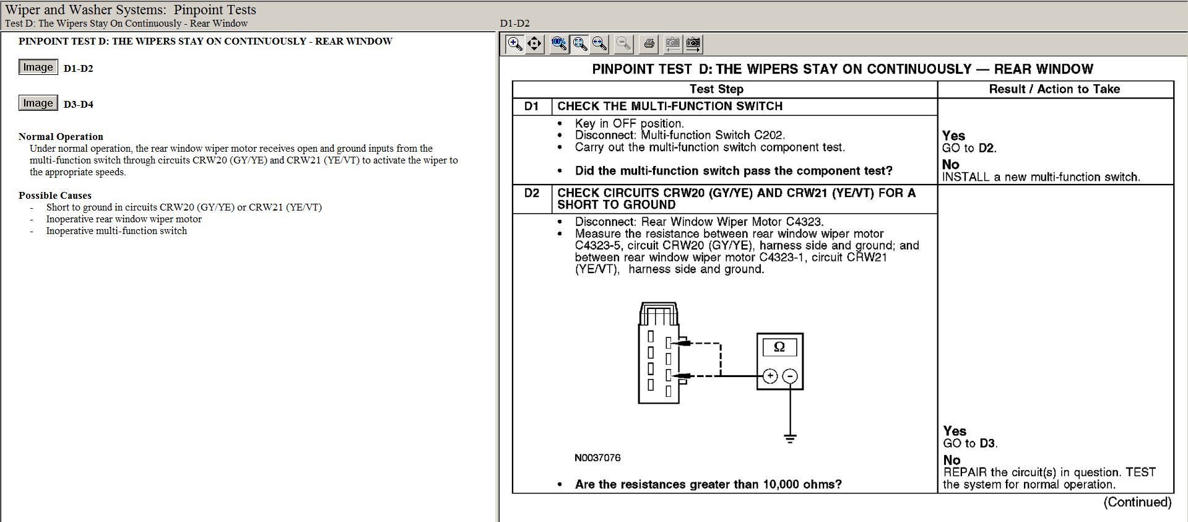Click the D1-D2 header above the toolbar
Screen dimensions: 1188x522
click(514, 24)
